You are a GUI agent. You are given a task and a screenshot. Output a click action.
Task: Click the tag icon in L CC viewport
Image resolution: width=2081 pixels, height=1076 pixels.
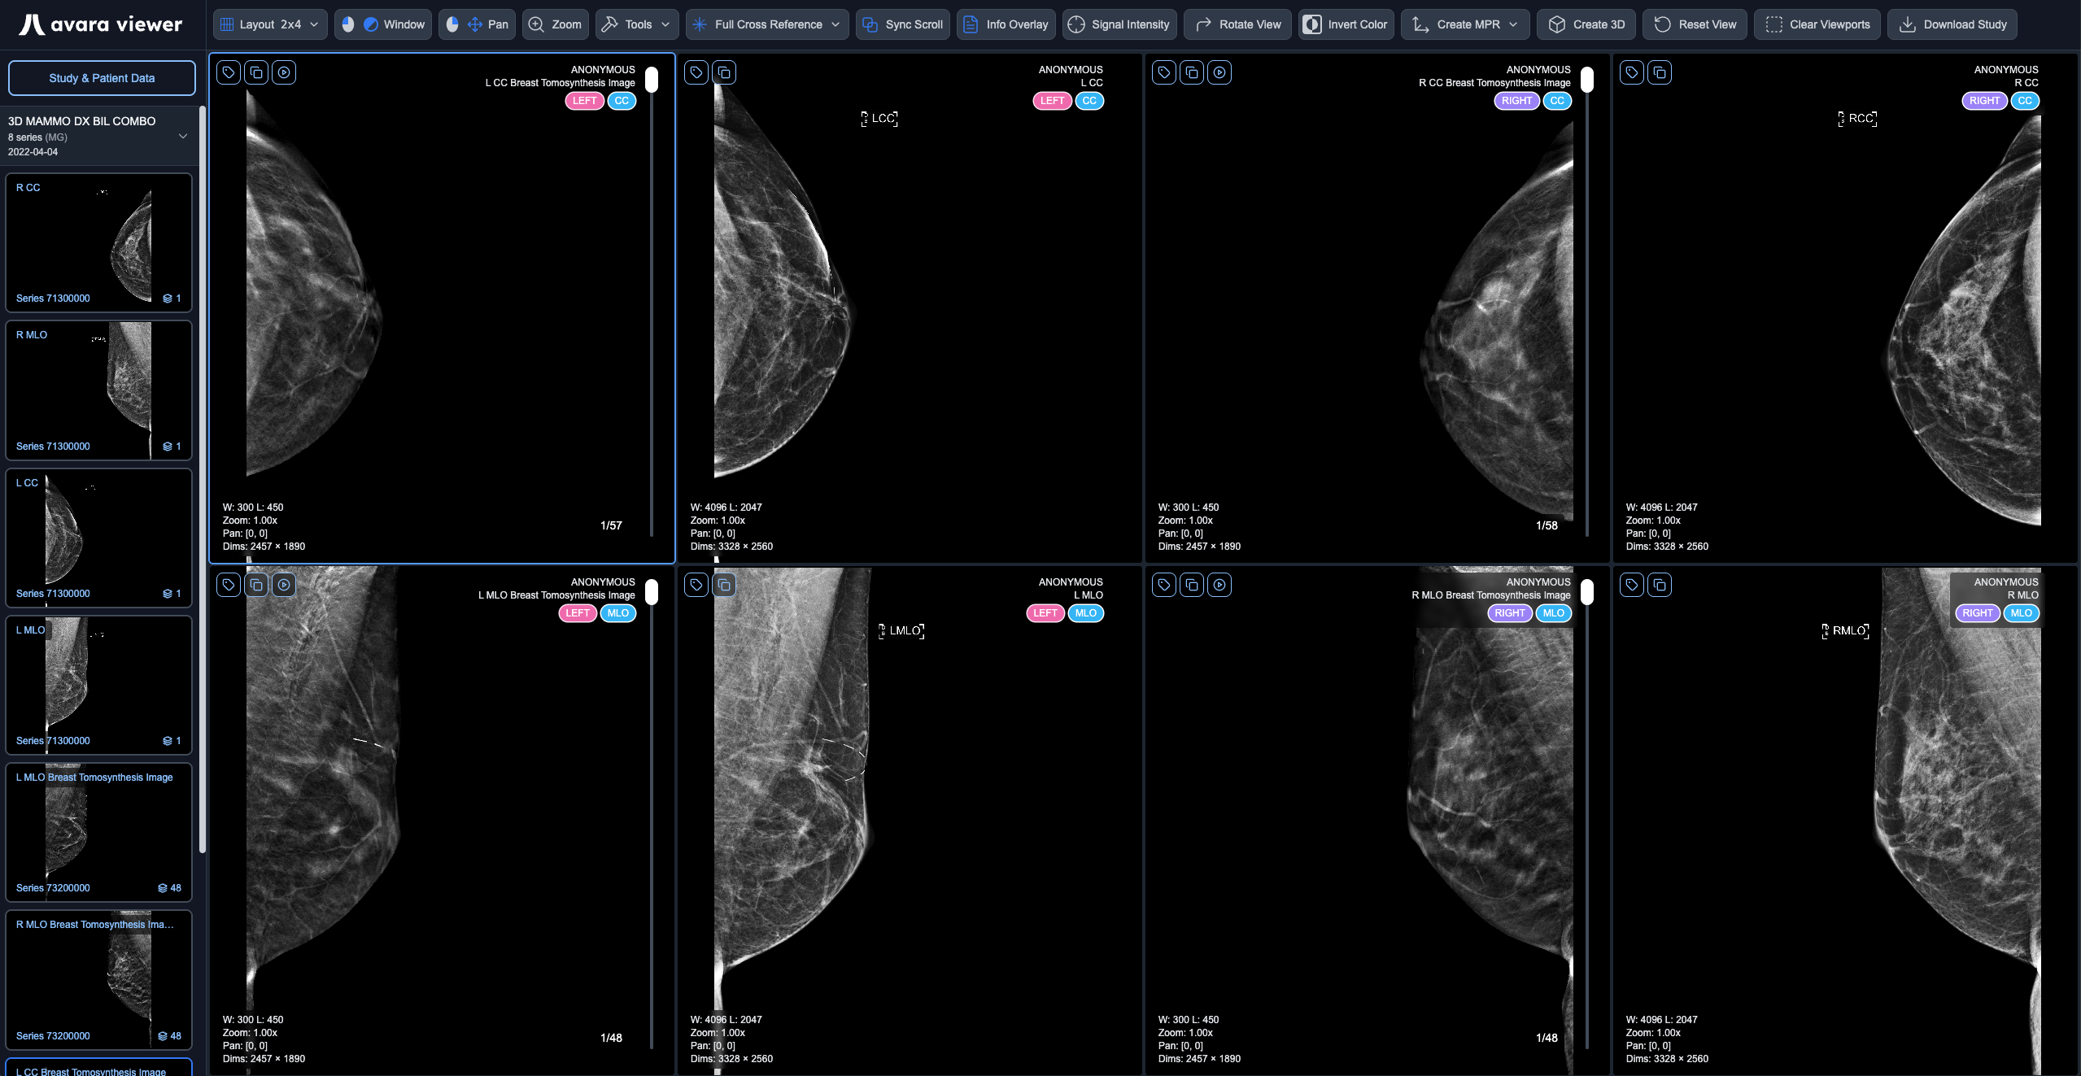point(695,72)
